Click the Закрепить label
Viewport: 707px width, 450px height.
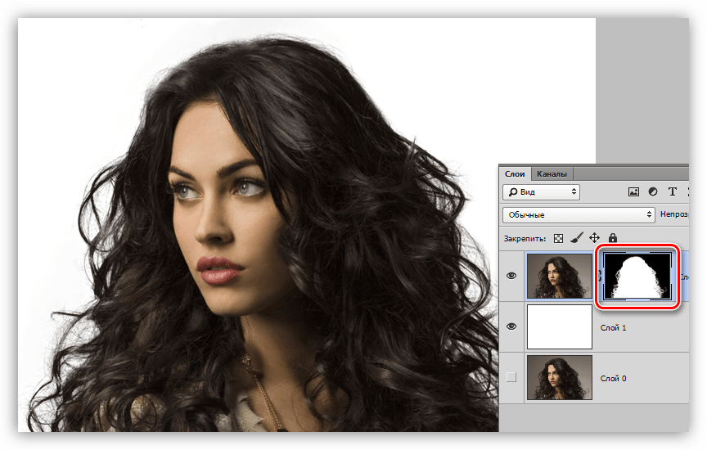click(x=525, y=239)
